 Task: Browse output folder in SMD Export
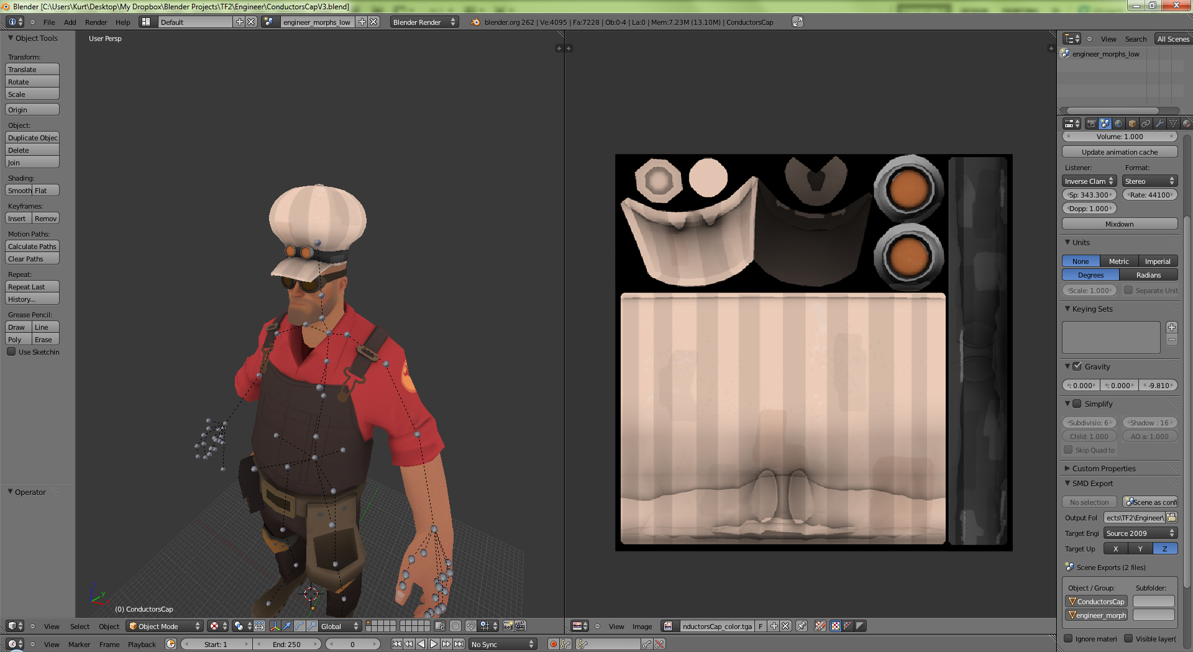click(x=1171, y=517)
